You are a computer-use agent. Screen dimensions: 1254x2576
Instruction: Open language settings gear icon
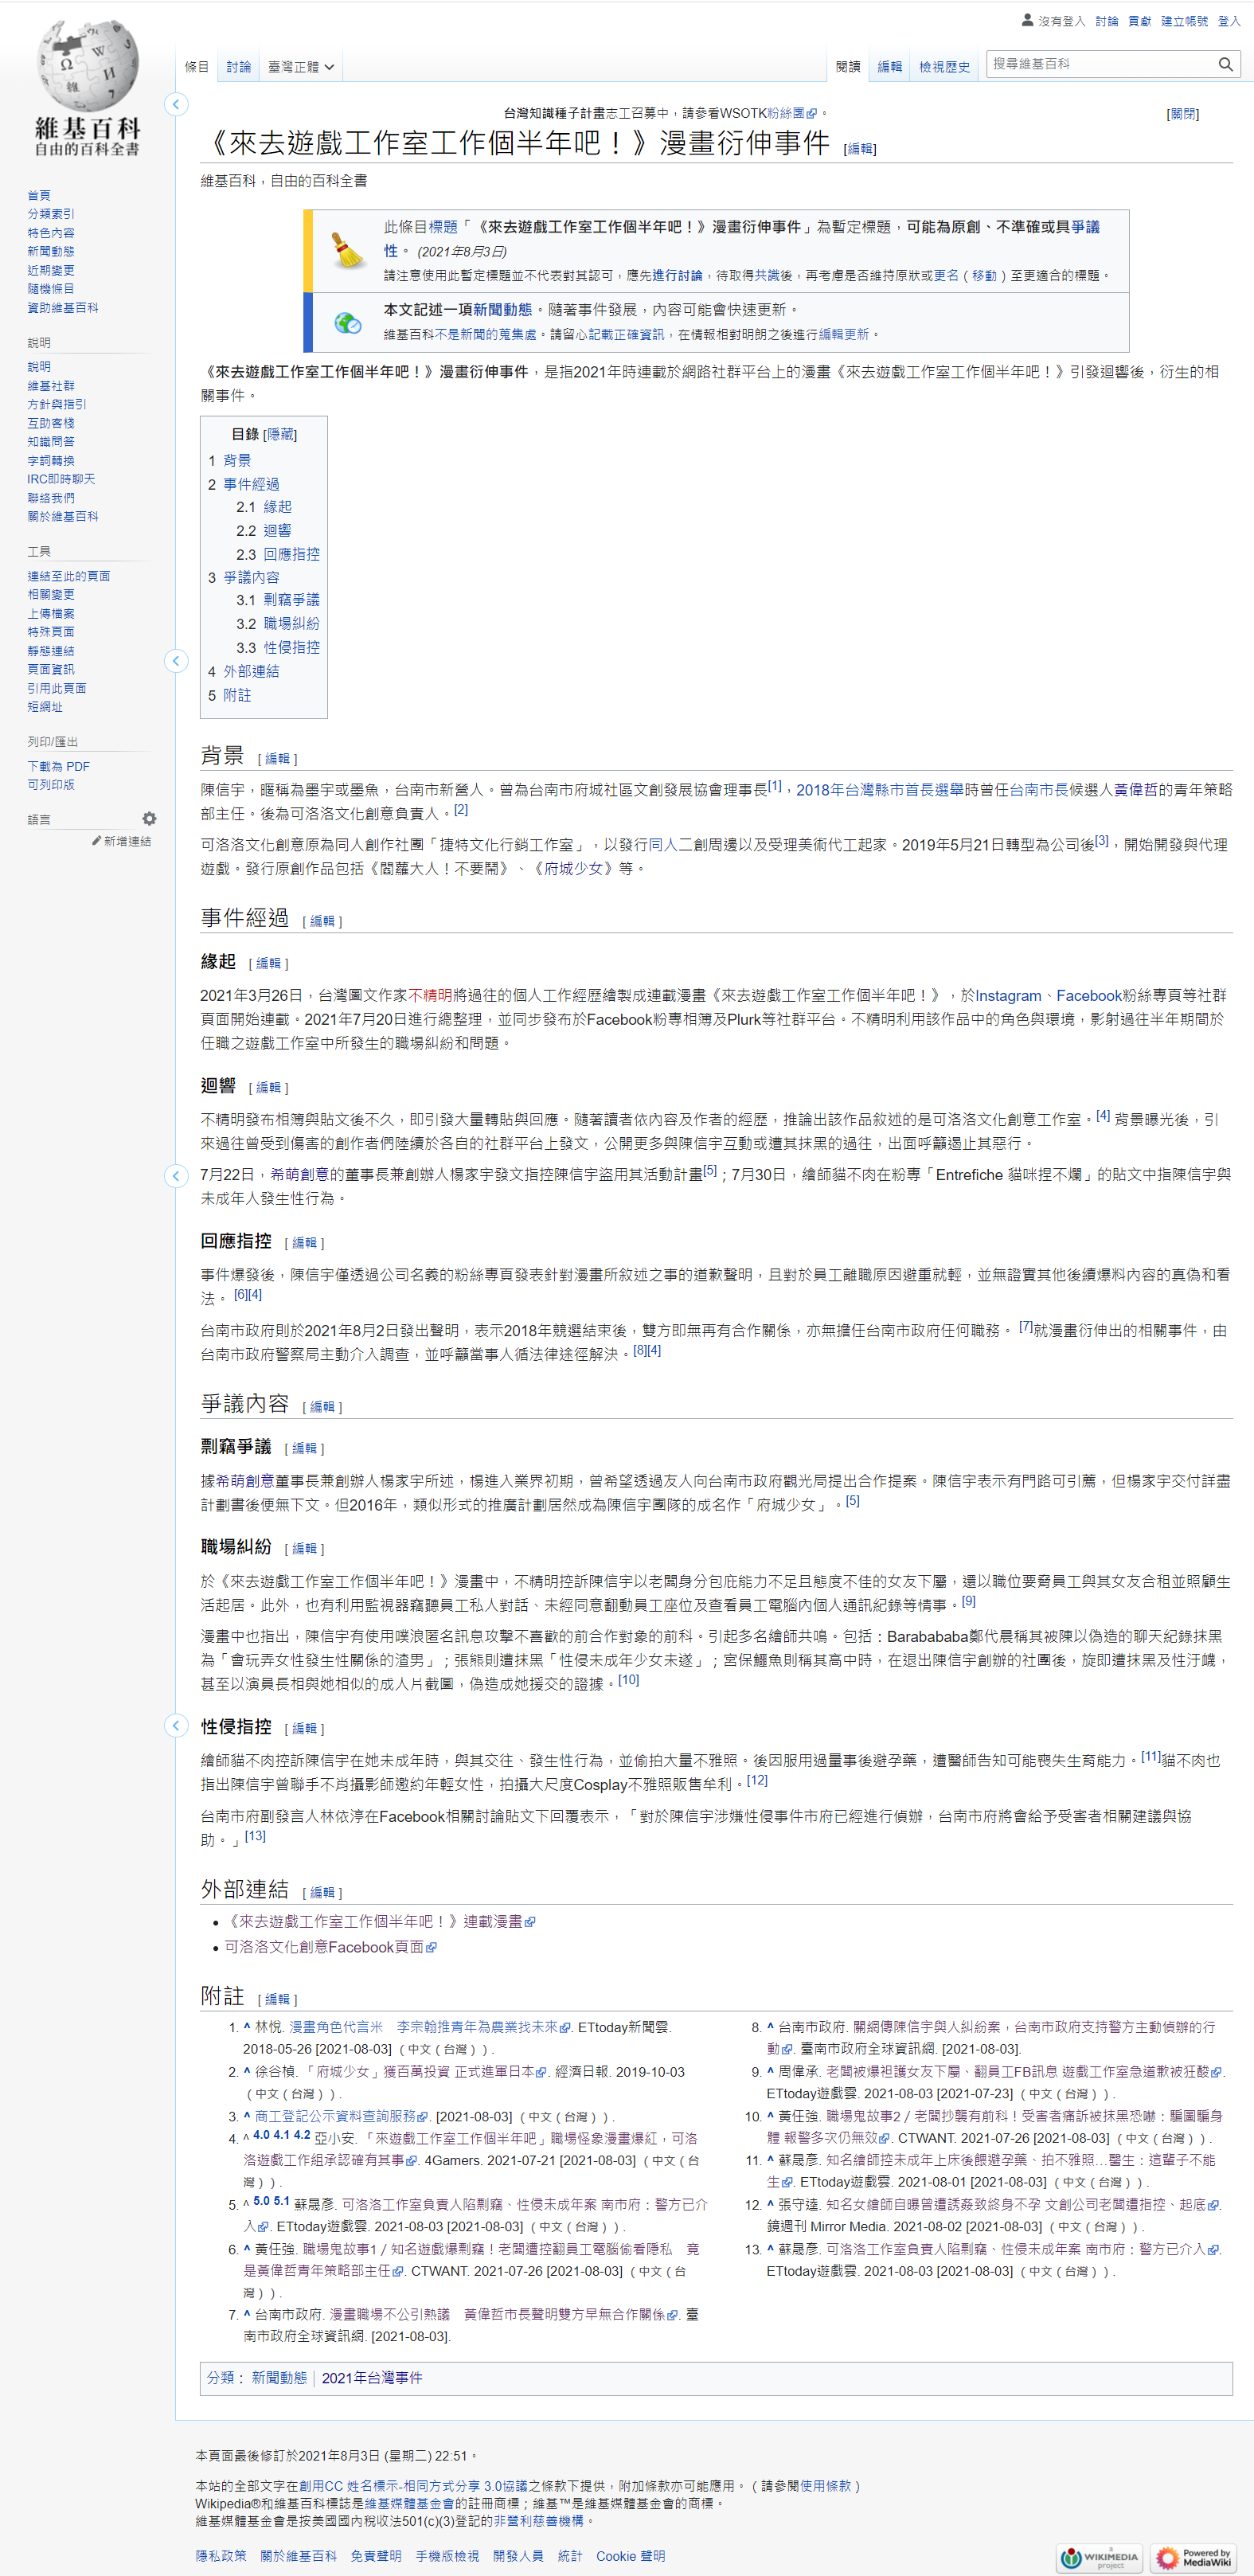pyautogui.click(x=149, y=818)
